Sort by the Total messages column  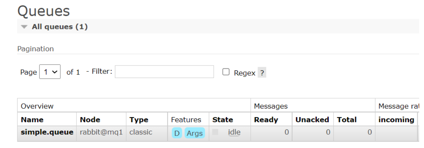[x=347, y=120]
